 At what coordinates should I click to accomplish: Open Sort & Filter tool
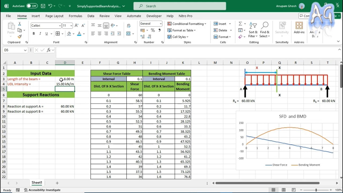click(x=253, y=30)
